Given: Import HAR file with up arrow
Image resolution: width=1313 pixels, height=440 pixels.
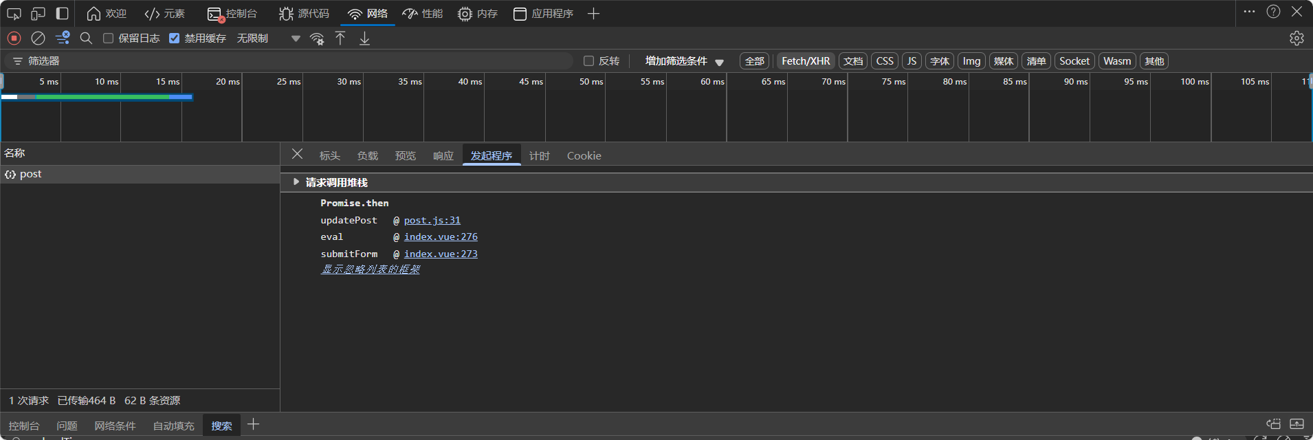Looking at the screenshot, I should (340, 38).
